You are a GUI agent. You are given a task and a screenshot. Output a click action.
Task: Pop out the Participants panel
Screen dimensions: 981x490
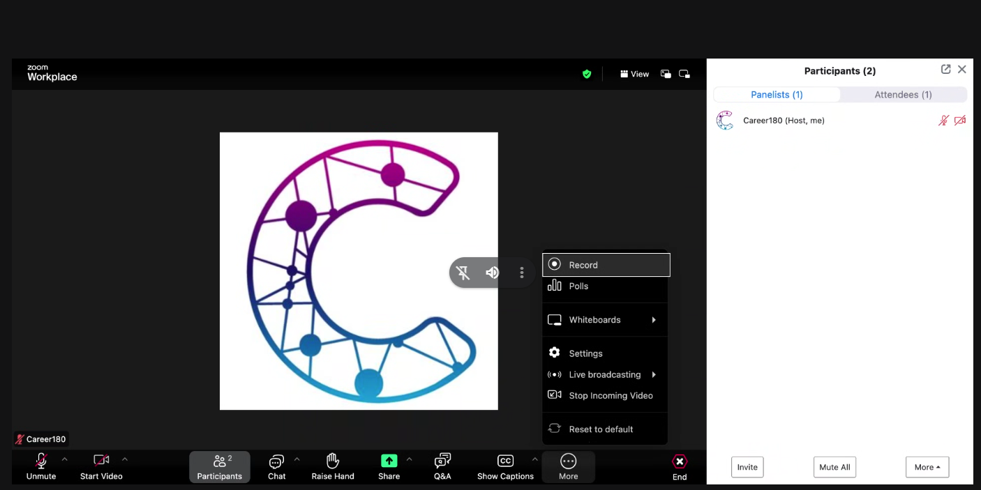(945, 70)
